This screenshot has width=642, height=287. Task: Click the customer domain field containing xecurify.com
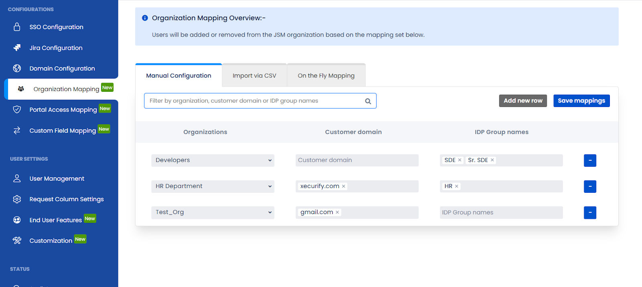[x=357, y=186]
